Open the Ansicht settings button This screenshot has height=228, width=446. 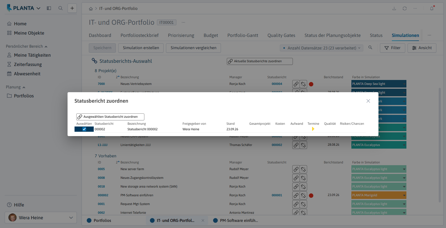422,48
